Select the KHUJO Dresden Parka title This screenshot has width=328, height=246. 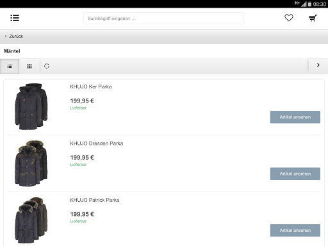(x=97, y=143)
